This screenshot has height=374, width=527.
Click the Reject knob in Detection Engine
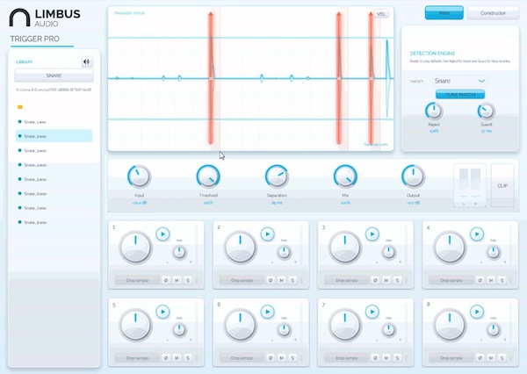tap(434, 111)
